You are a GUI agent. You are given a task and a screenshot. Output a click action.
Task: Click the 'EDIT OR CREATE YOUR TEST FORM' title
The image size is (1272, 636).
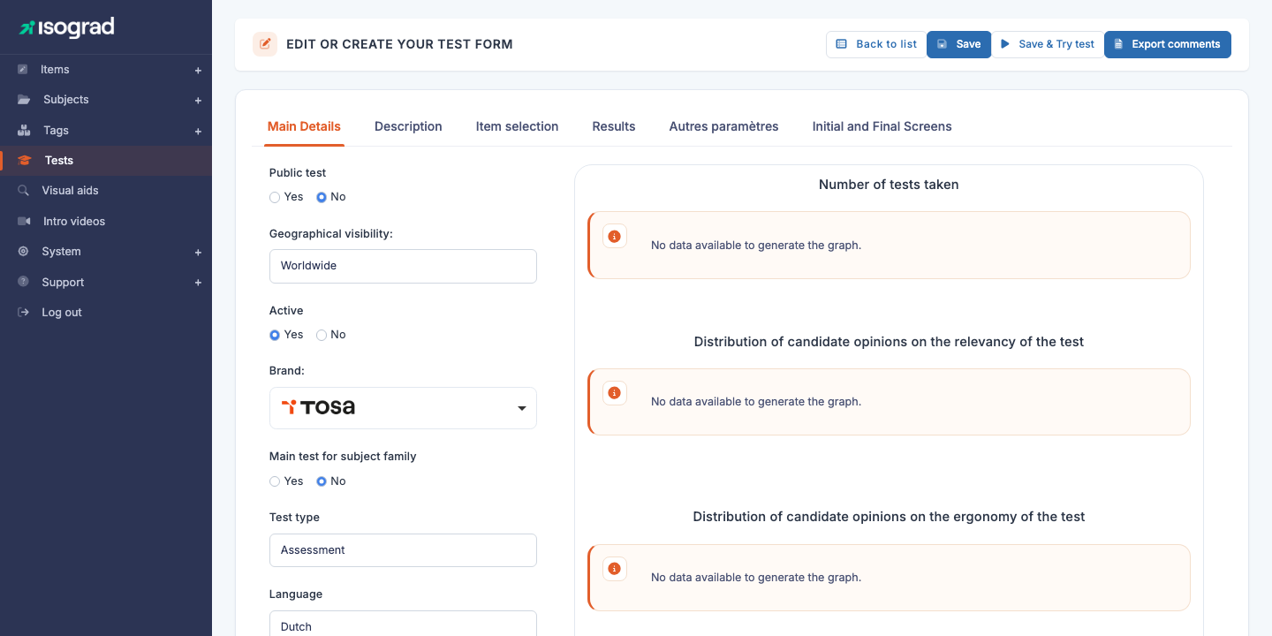[x=399, y=44]
